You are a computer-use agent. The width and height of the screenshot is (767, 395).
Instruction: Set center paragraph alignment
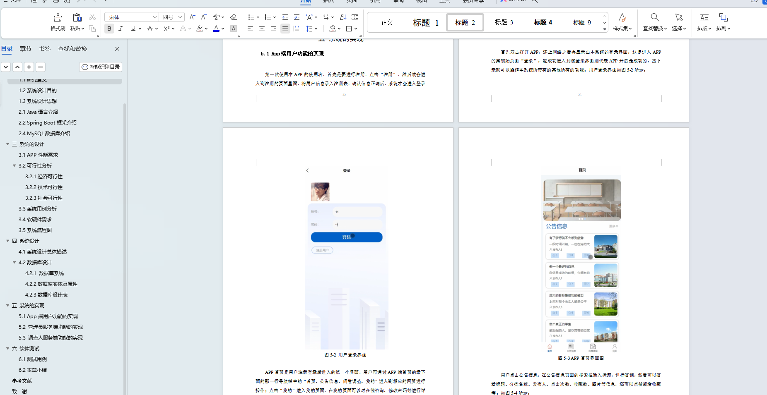262,29
